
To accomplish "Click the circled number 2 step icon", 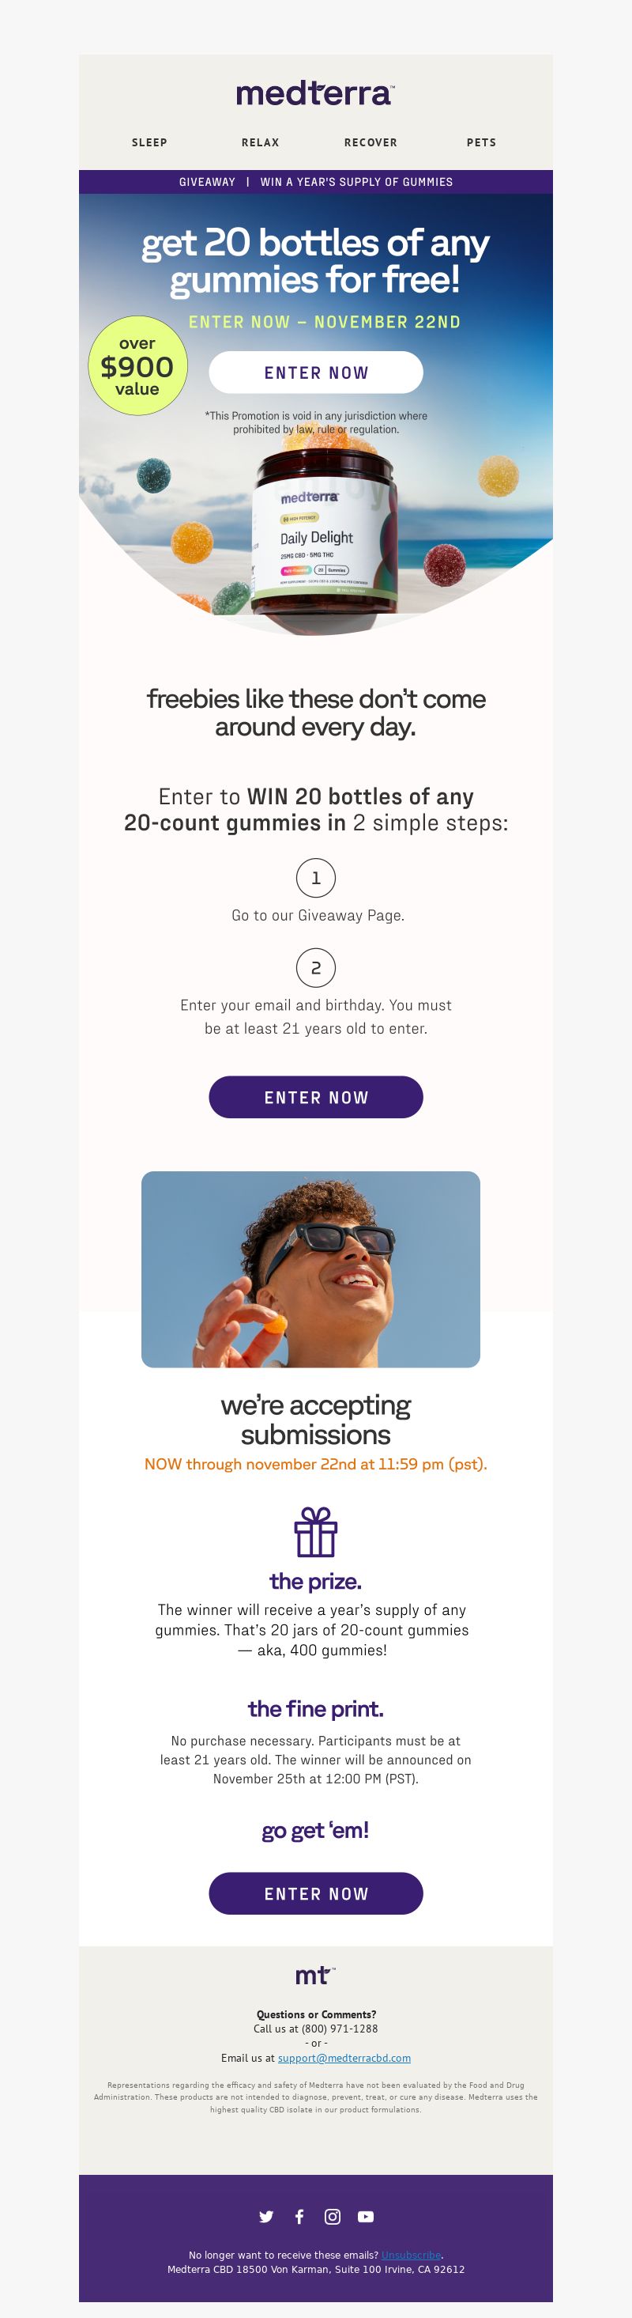I will pyautogui.click(x=315, y=967).
